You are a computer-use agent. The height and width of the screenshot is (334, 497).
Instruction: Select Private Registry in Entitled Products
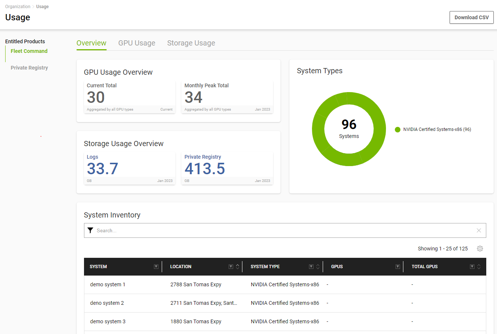click(x=29, y=68)
